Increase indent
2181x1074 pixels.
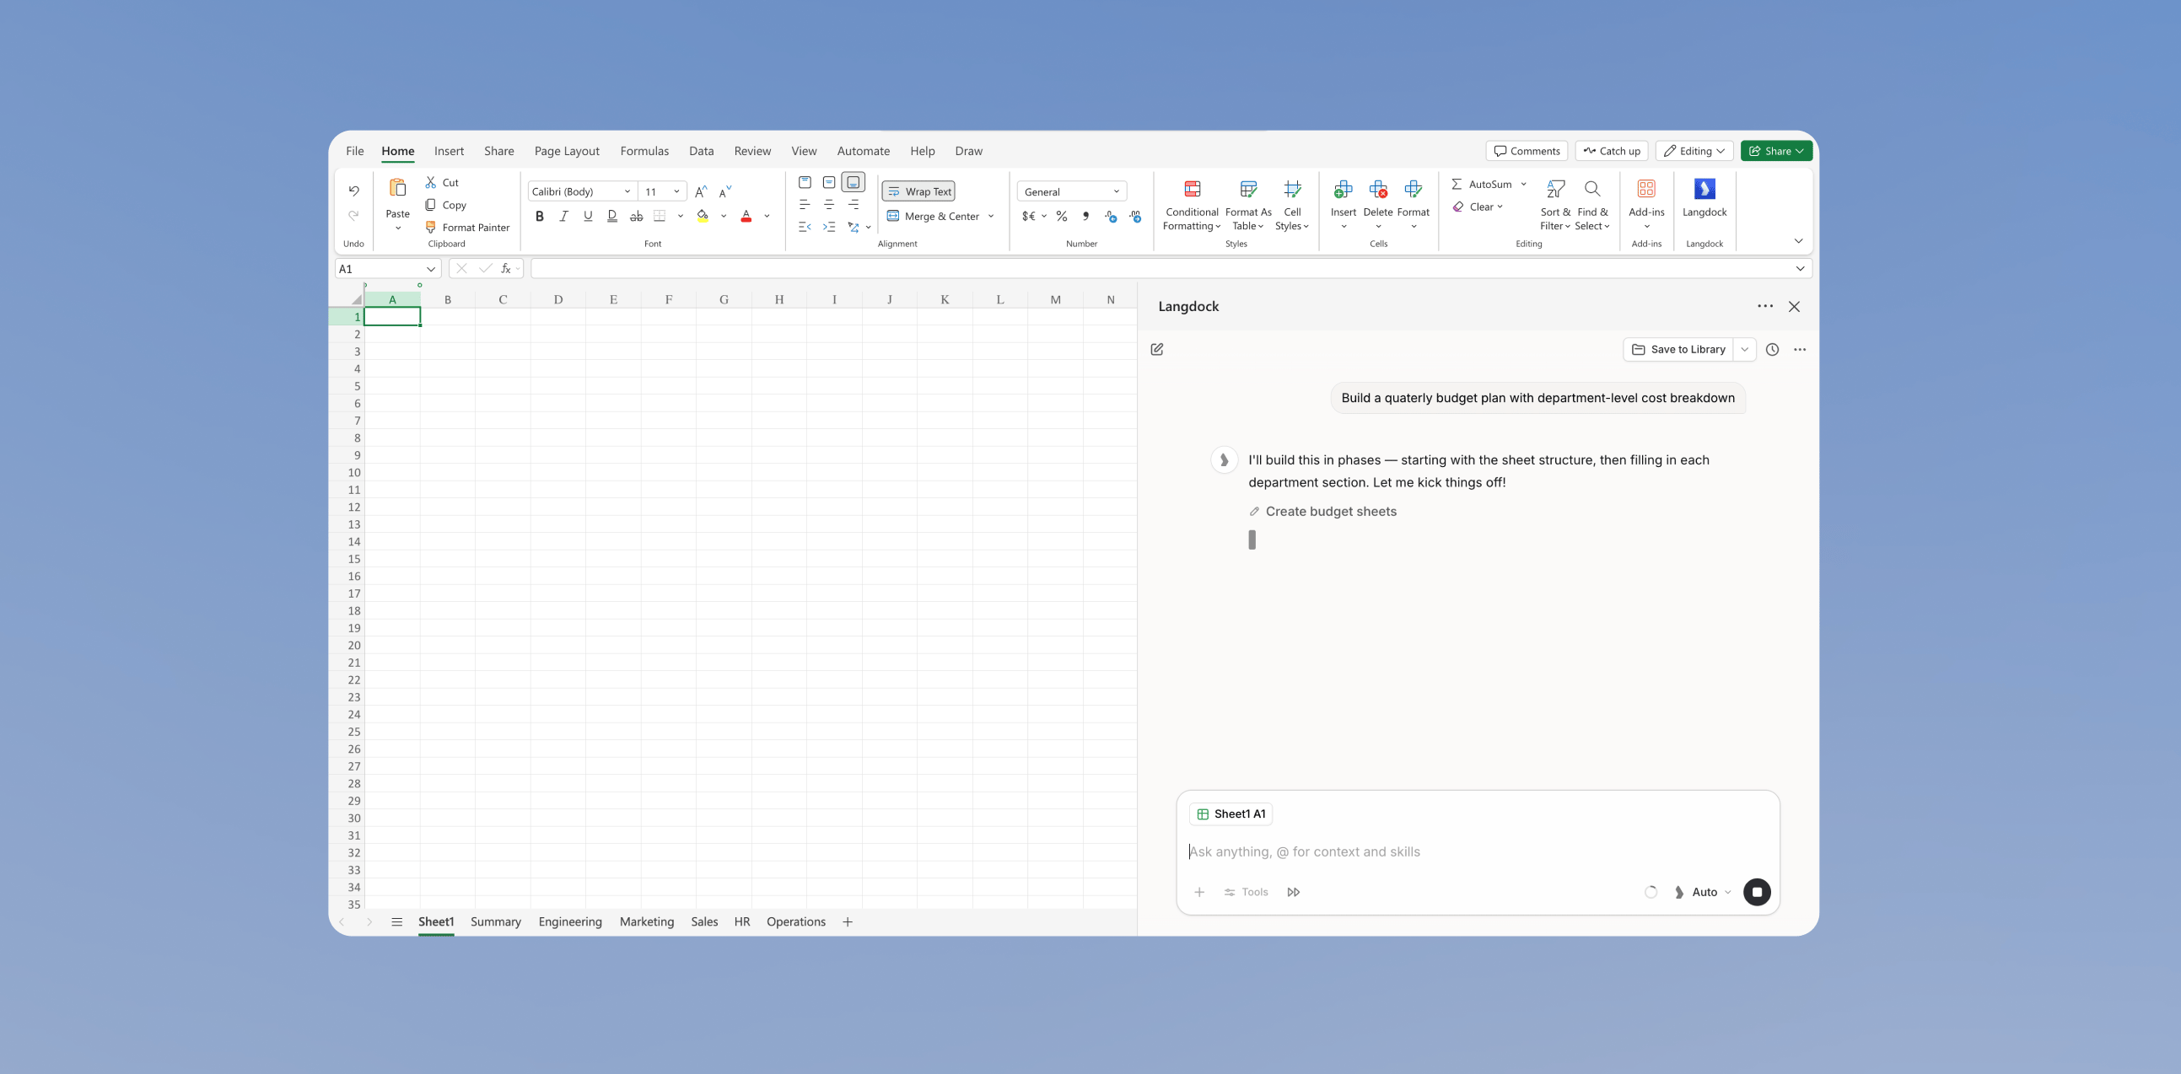pyautogui.click(x=829, y=227)
